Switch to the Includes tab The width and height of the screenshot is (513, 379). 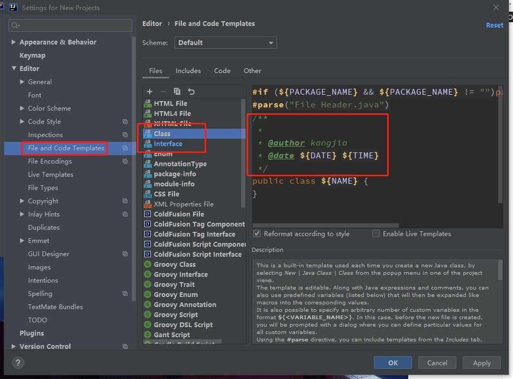pos(188,71)
